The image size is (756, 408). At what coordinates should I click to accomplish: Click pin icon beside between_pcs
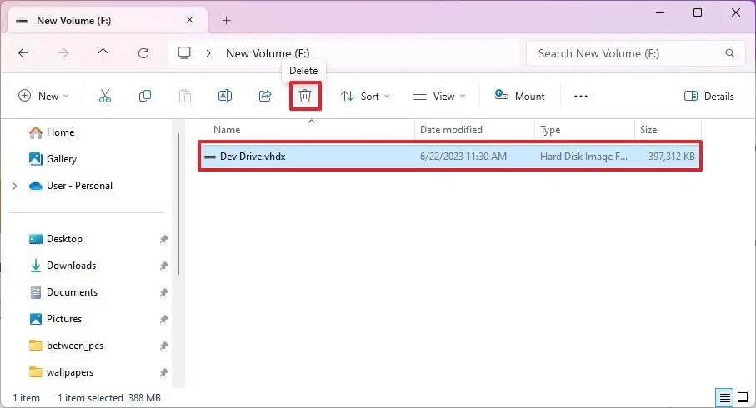164,346
